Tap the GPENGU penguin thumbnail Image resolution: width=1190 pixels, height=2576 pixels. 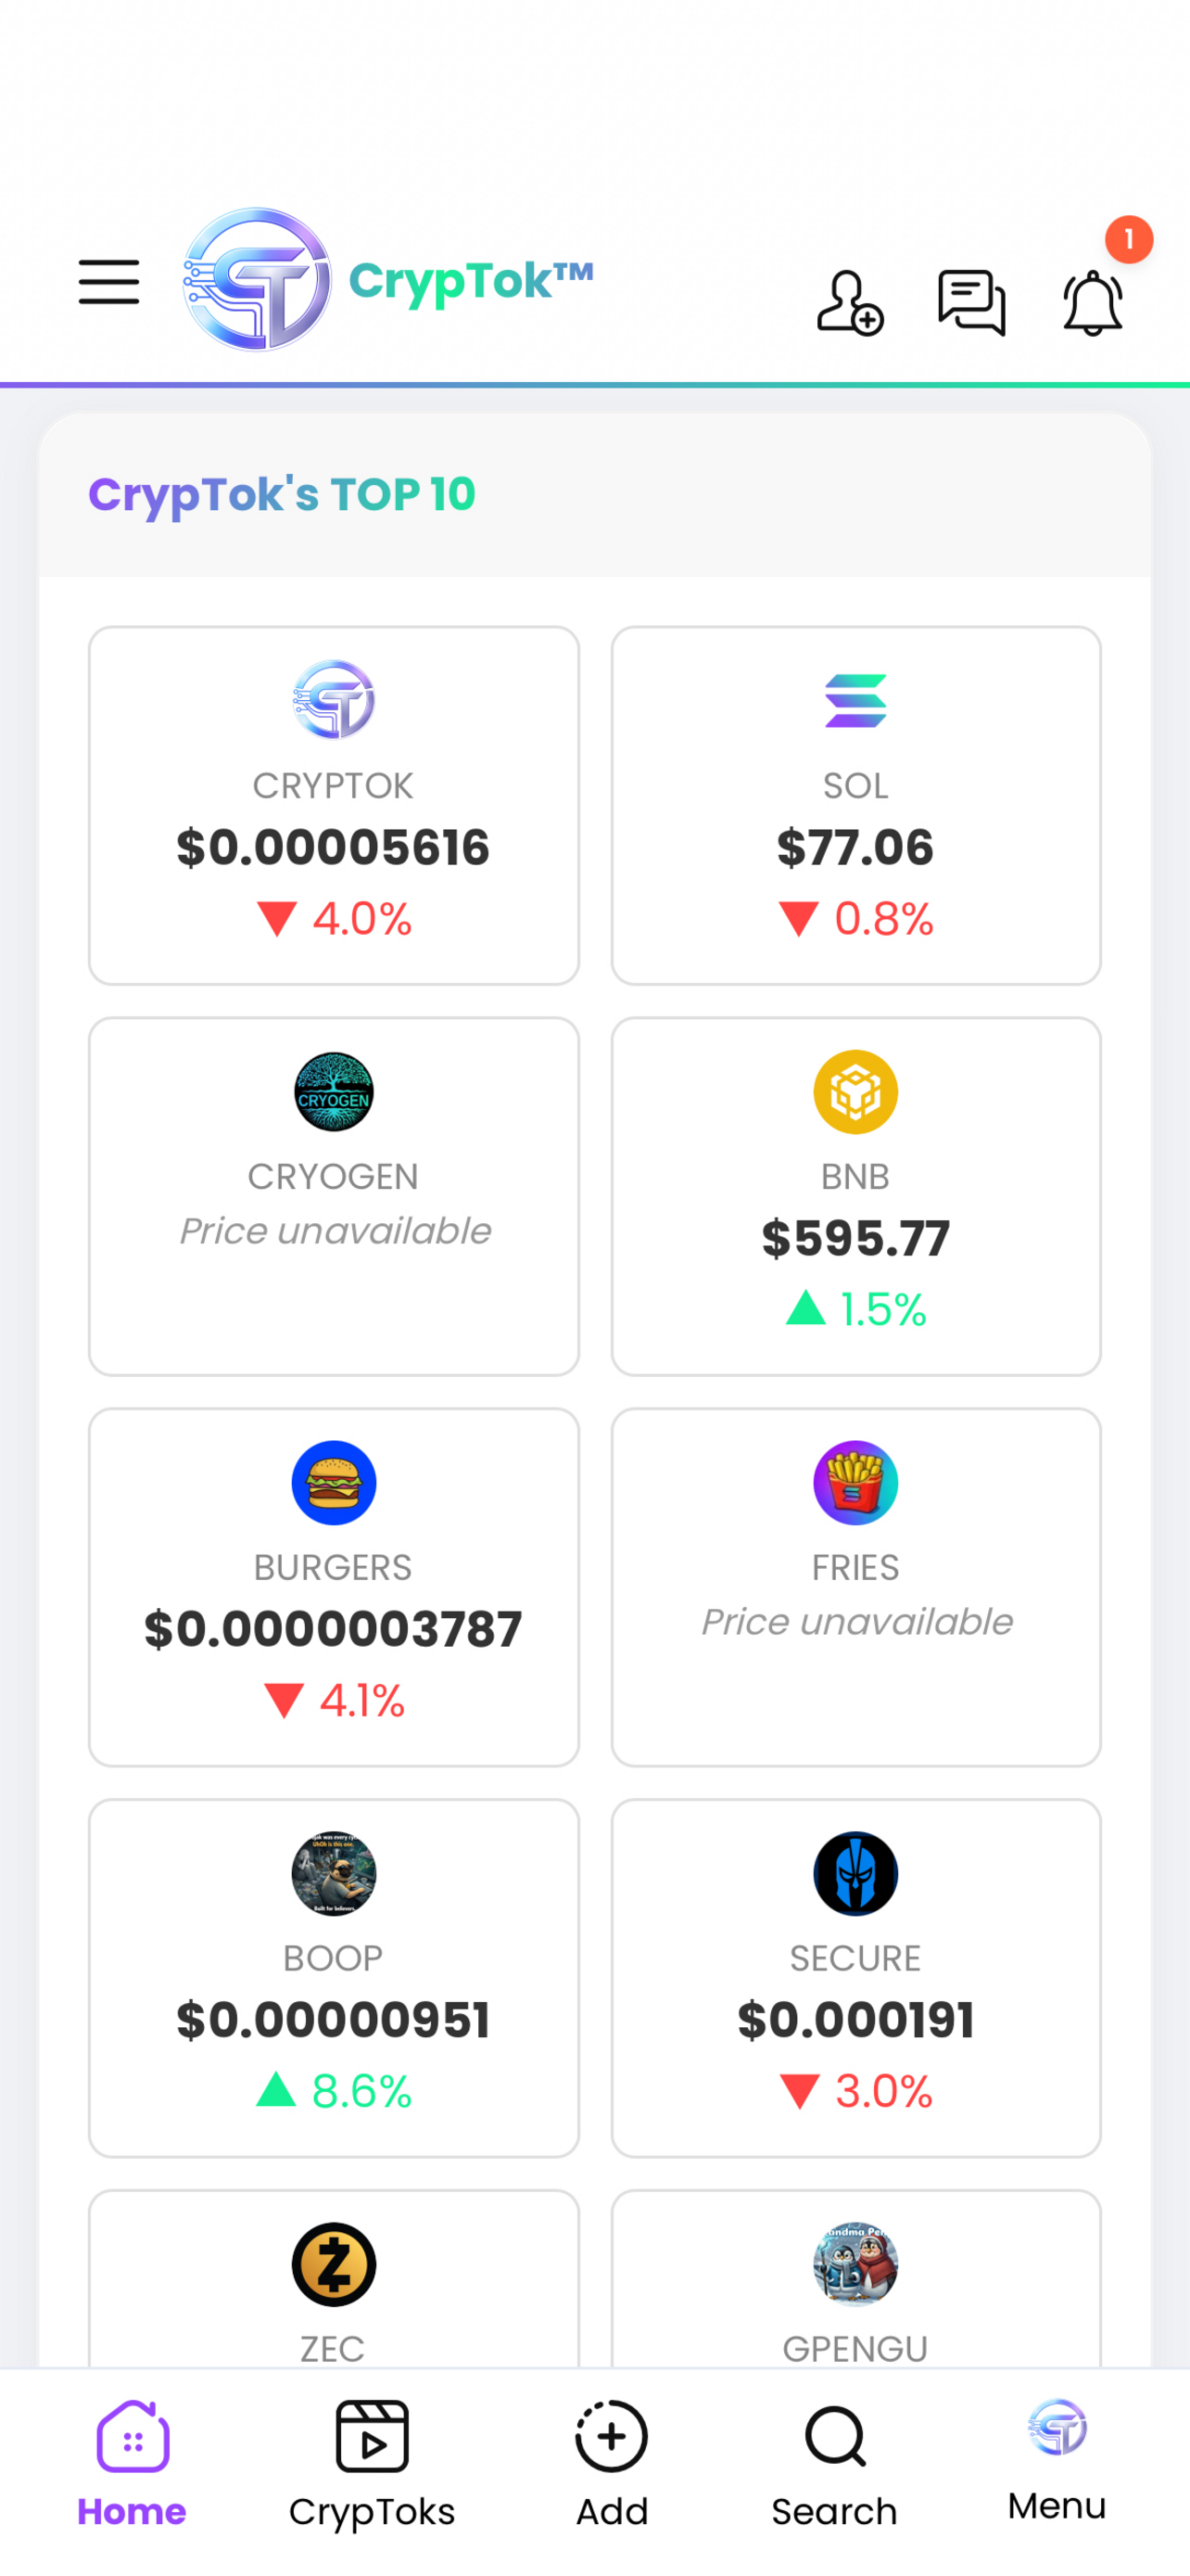tap(855, 2264)
